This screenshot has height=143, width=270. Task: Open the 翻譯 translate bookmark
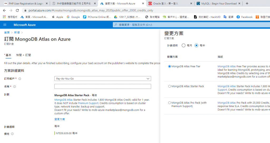[x=229, y=17]
